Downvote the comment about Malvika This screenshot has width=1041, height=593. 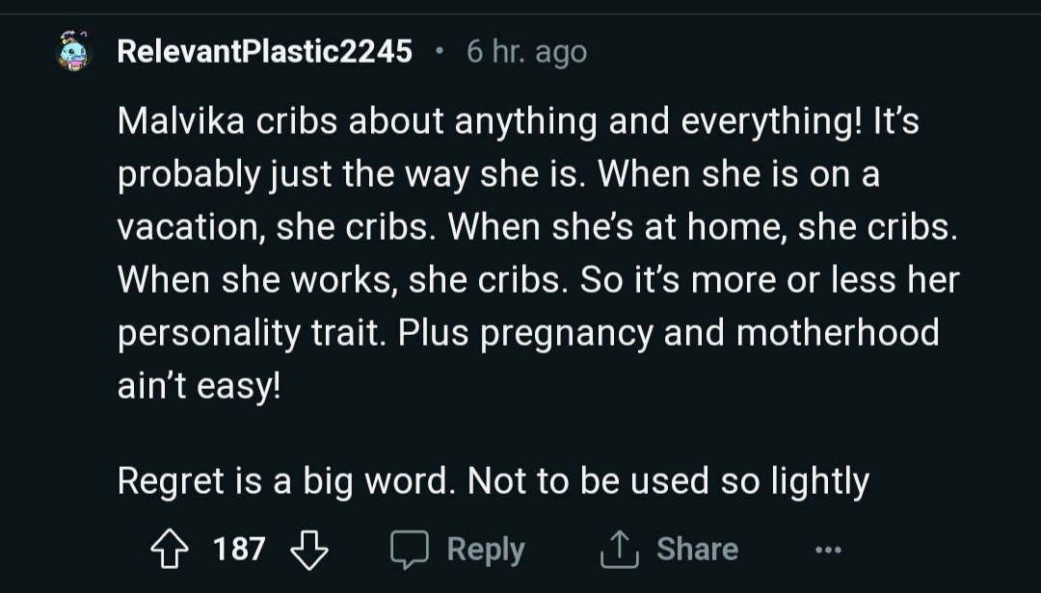(x=309, y=550)
